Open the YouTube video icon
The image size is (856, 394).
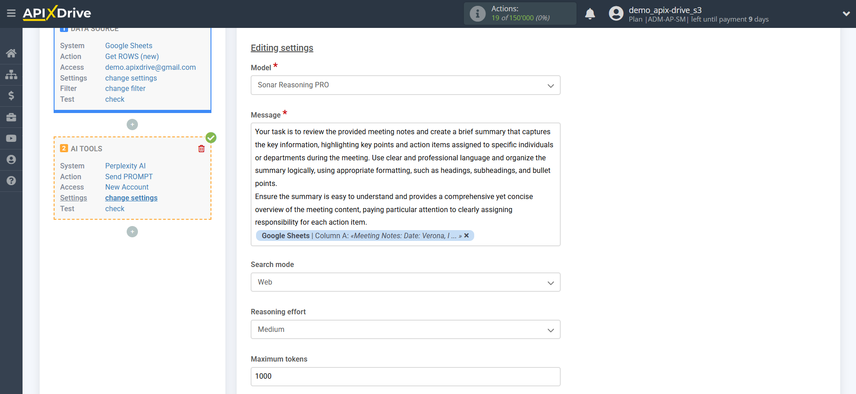coord(11,138)
